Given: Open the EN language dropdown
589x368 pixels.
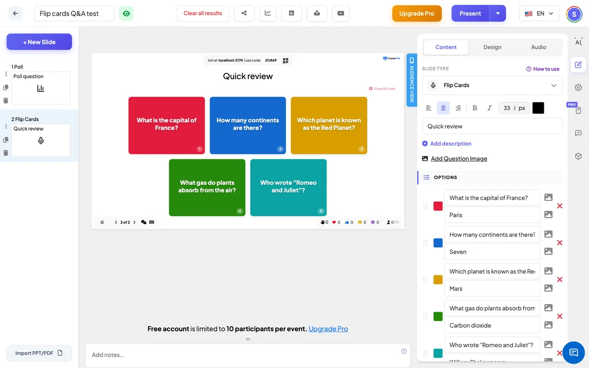Looking at the screenshot, I should pyautogui.click(x=539, y=13).
